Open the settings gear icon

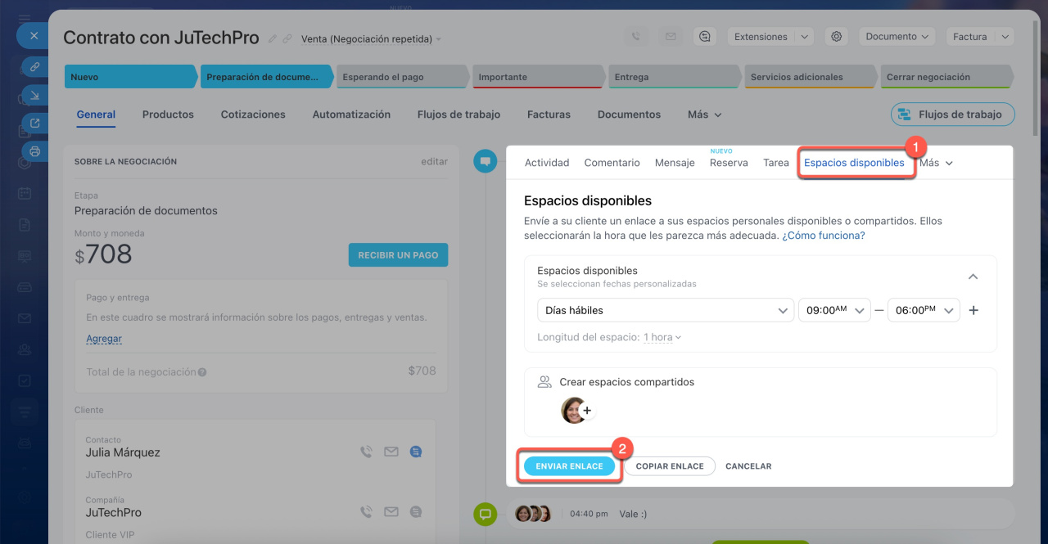[836, 37]
